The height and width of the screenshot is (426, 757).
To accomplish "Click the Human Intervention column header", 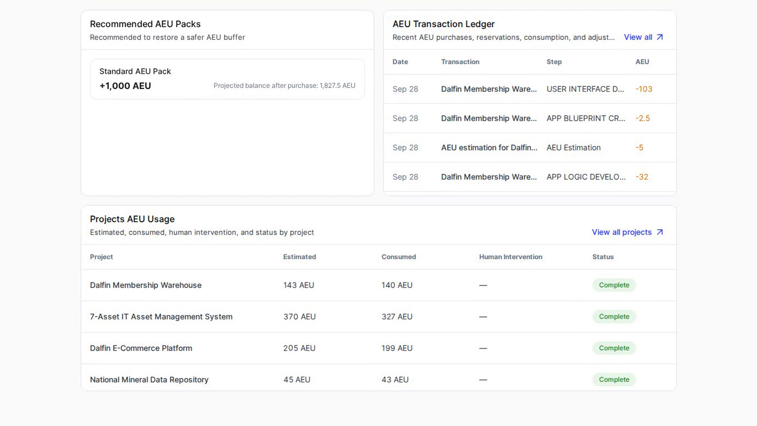I will [511, 257].
